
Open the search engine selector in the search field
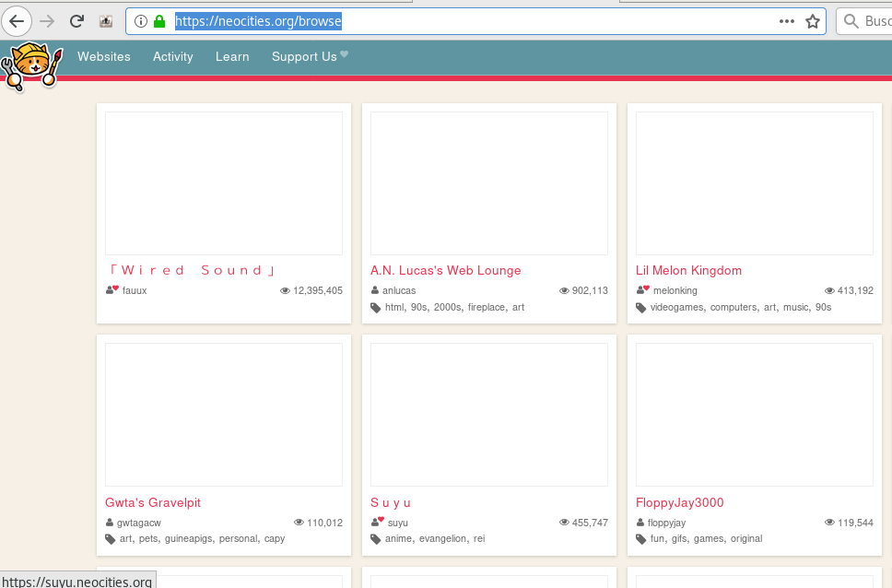(852, 20)
